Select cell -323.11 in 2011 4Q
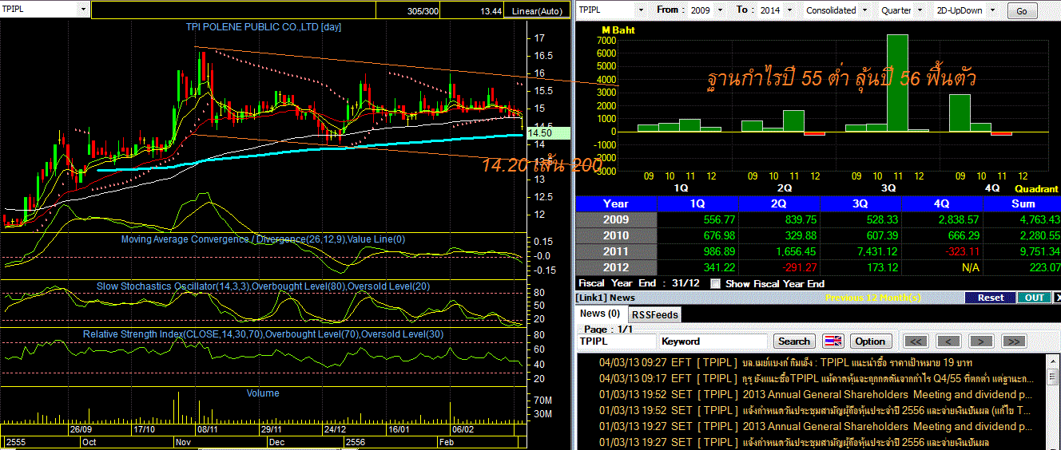 (x=942, y=251)
